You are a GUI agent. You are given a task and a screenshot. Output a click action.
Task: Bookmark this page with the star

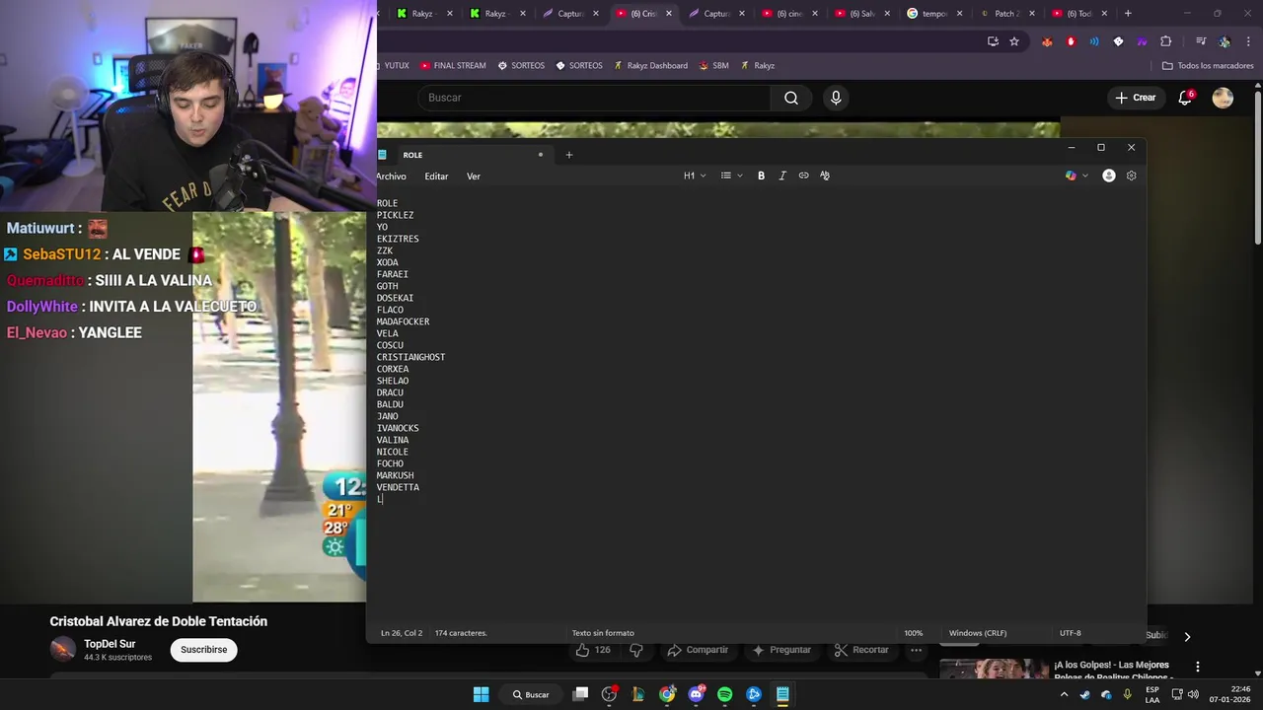pos(1014,41)
